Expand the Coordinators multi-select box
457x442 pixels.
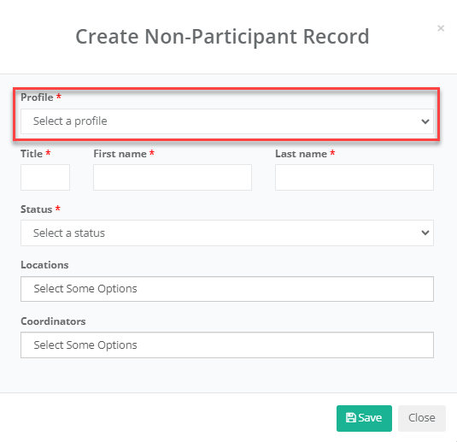coord(227,345)
